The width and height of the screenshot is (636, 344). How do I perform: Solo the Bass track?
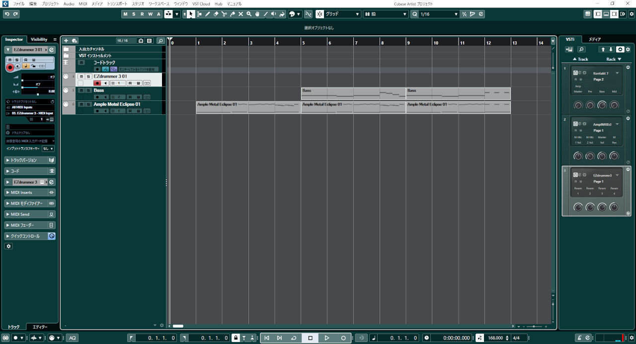88,90
